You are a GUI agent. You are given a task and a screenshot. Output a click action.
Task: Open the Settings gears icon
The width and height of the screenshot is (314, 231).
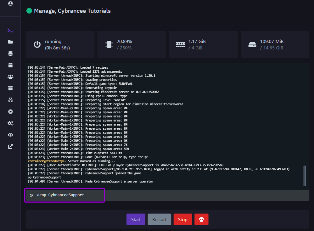pos(10,123)
